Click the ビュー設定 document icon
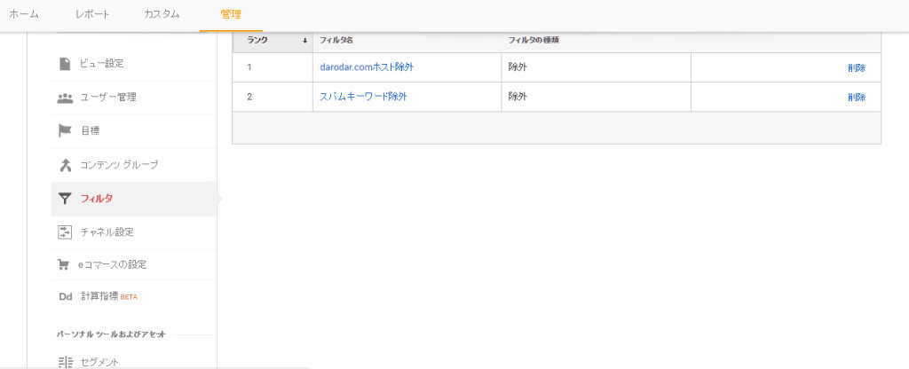909x369 pixels. click(x=65, y=63)
